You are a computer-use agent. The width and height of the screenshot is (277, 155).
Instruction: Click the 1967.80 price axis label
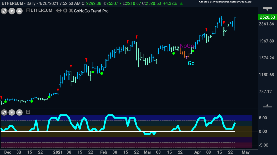[266, 41]
